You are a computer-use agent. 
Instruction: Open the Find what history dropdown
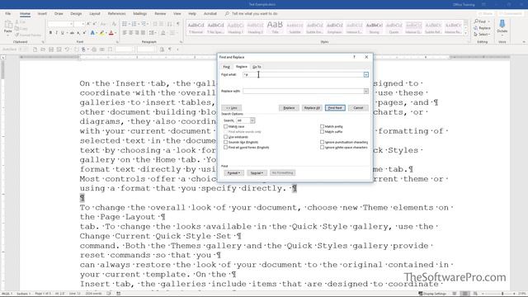[x=366, y=75]
